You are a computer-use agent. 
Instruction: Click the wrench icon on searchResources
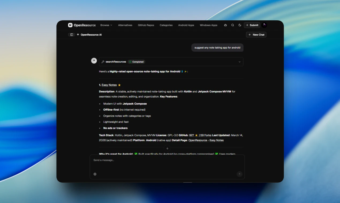pos(103,62)
